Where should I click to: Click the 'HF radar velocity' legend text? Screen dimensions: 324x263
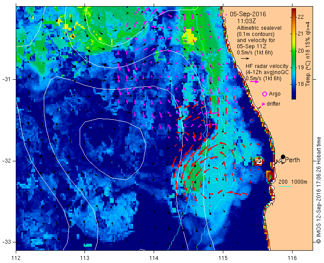point(267,66)
